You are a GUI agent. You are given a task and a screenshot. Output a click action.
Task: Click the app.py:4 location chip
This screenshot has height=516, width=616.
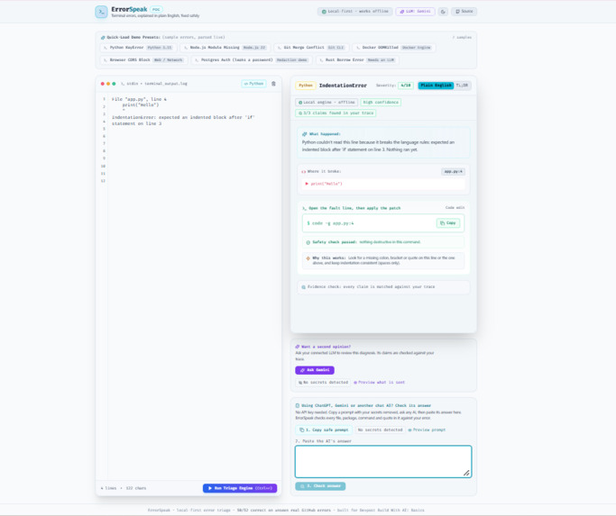pyautogui.click(x=453, y=171)
